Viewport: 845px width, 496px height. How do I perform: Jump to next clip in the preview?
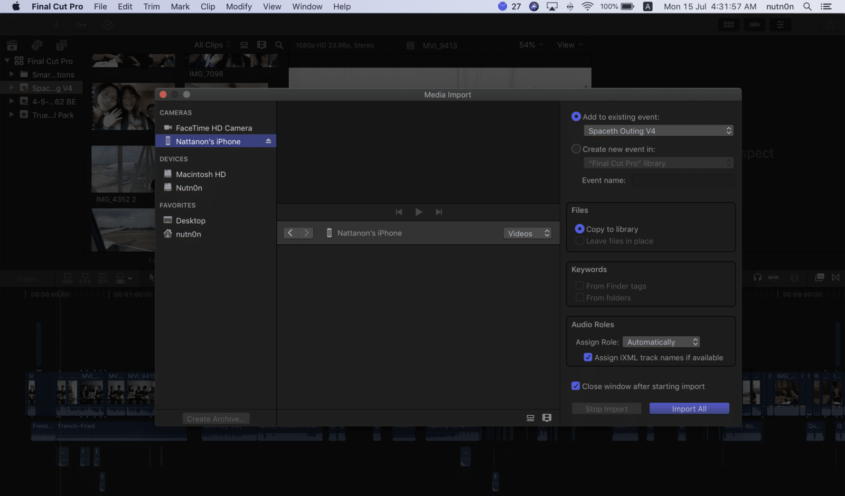click(x=439, y=212)
